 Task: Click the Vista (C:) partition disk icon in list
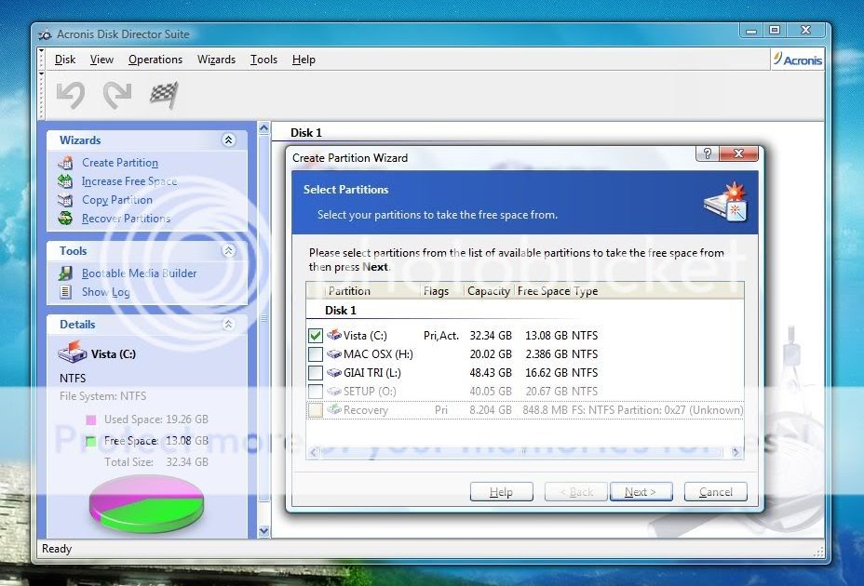point(334,335)
